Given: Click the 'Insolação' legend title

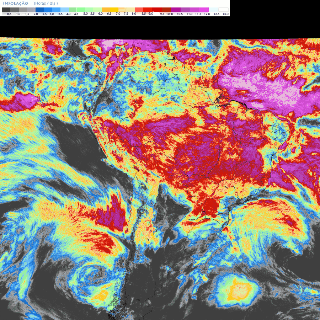Looking at the screenshot, I should coord(16,3).
